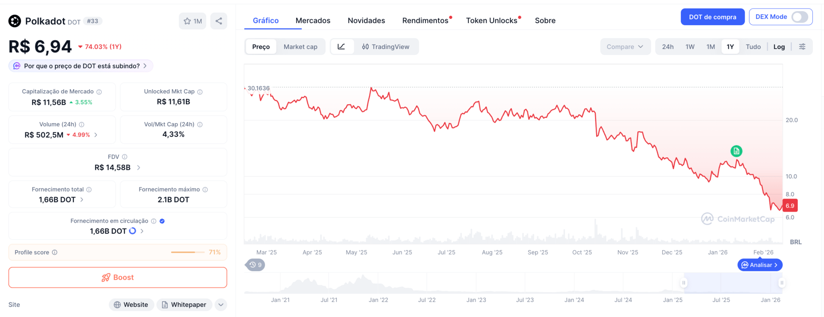824x317 pixels.
Task: Click the Boost button
Action: (x=118, y=278)
